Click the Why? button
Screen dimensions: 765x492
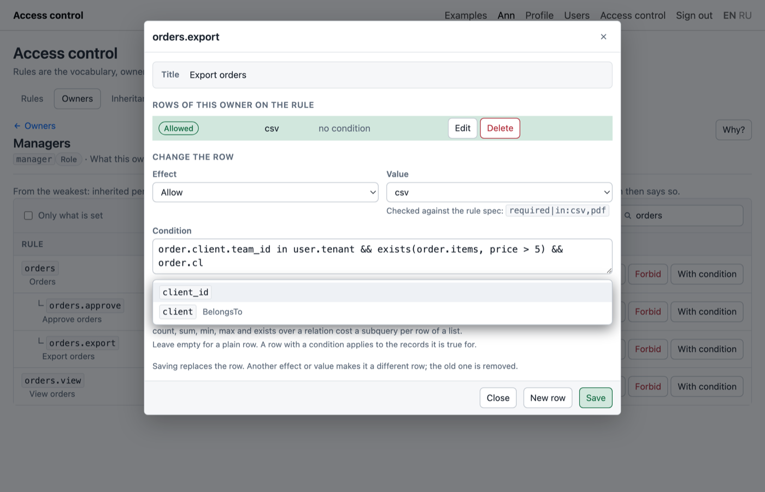click(734, 130)
